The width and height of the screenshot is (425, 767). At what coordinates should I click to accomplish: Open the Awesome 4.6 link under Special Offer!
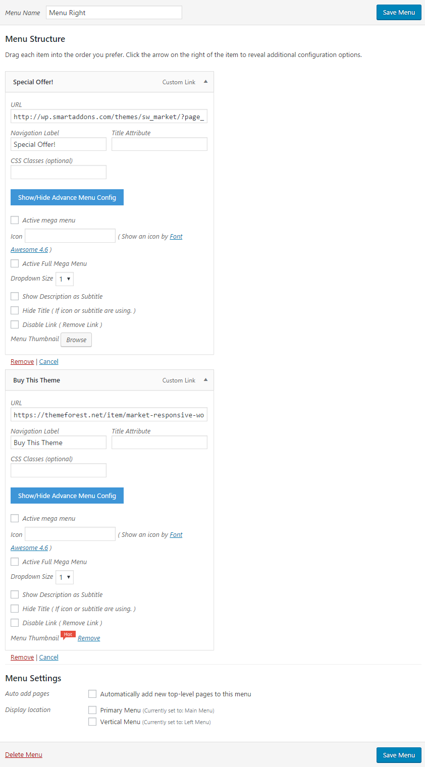click(x=29, y=249)
